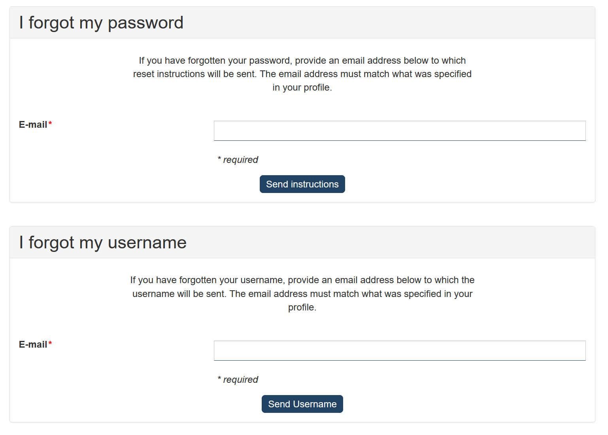Click the E-mail label in username section
This screenshot has height=435, width=608.
click(33, 345)
